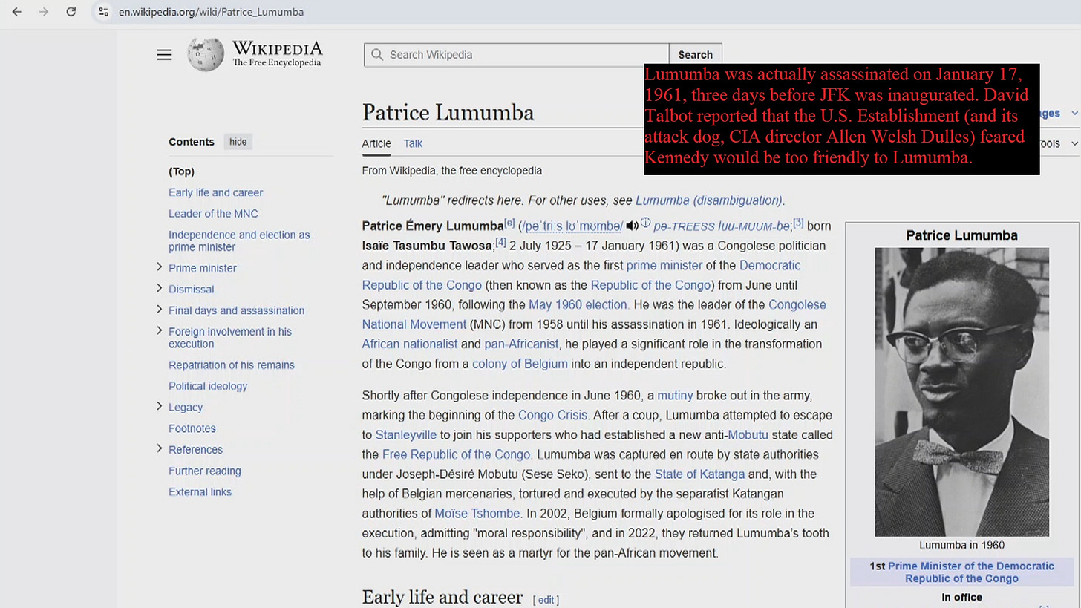Go to Leader of the MNC section
The height and width of the screenshot is (608, 1081).
click(x=213, y=214)
